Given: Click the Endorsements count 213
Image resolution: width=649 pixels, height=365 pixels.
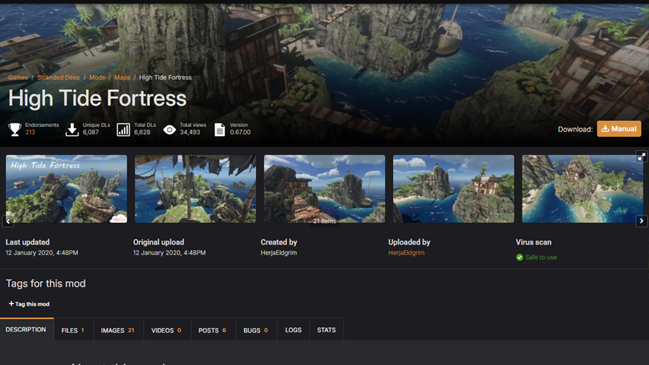Looking at the screenshot, I should tap(30, 132).
